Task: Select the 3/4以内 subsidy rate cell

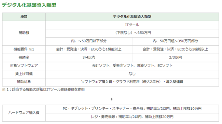Action: tap(89, 58)
